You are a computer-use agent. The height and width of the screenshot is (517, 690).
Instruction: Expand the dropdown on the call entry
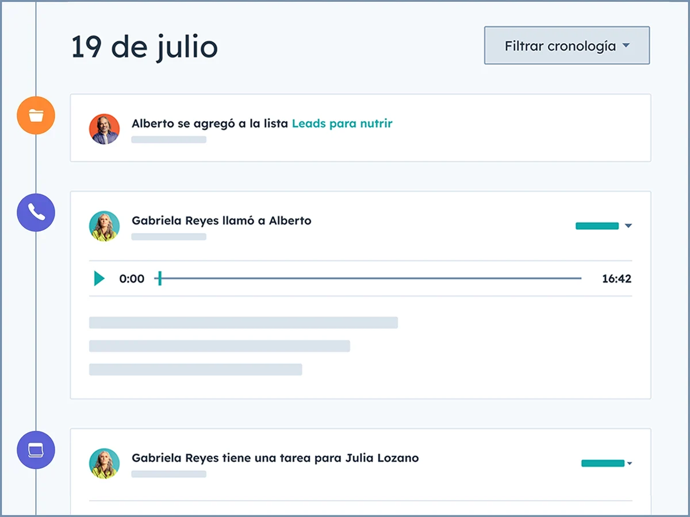pos(628,226)
